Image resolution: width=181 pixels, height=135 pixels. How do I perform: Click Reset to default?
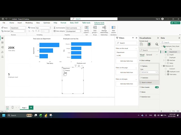pos(146,82)
